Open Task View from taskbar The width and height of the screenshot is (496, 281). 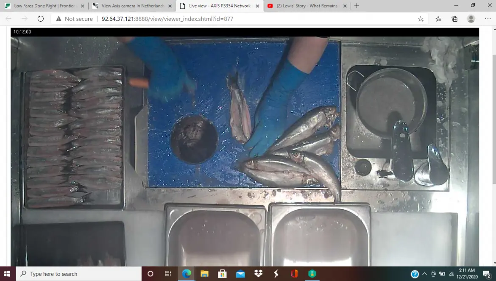(x=168, y=274)
